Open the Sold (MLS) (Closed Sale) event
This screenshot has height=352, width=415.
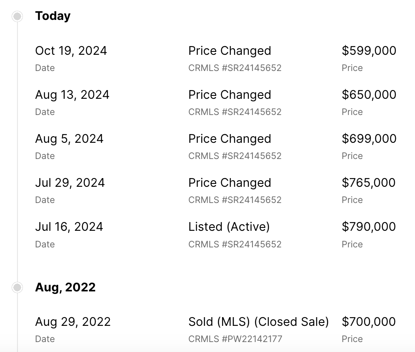click(x=258, y=322)
